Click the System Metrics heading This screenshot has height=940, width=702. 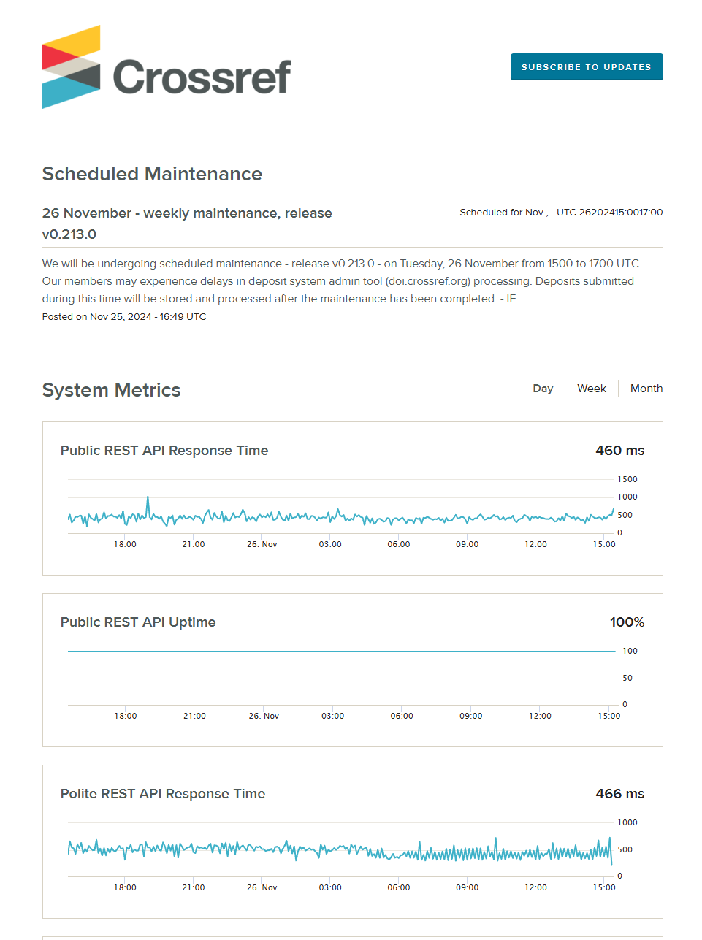(111, 390)
